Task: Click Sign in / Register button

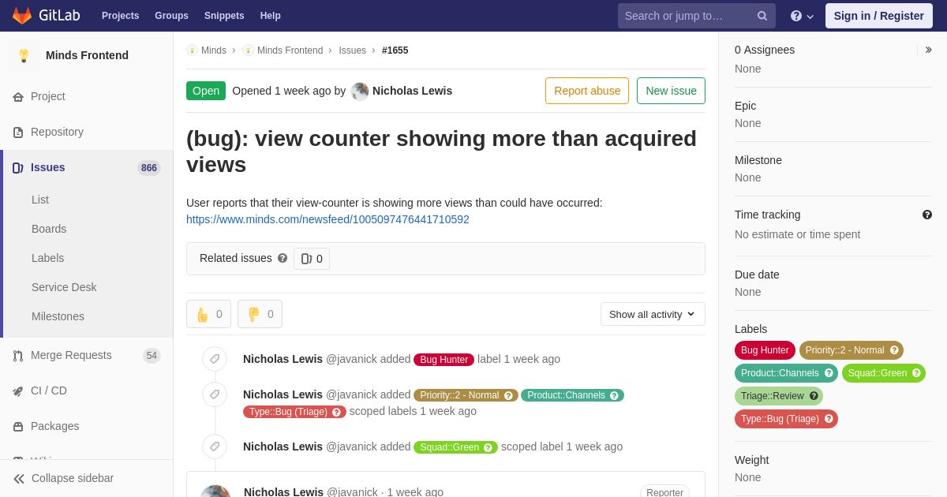Action: pyautogui.click(x=878, y=16)
